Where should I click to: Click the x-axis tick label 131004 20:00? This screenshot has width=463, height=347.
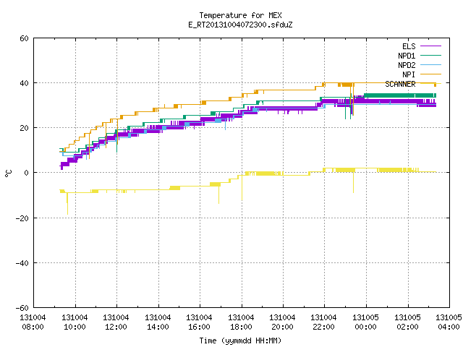pos(283,322)
